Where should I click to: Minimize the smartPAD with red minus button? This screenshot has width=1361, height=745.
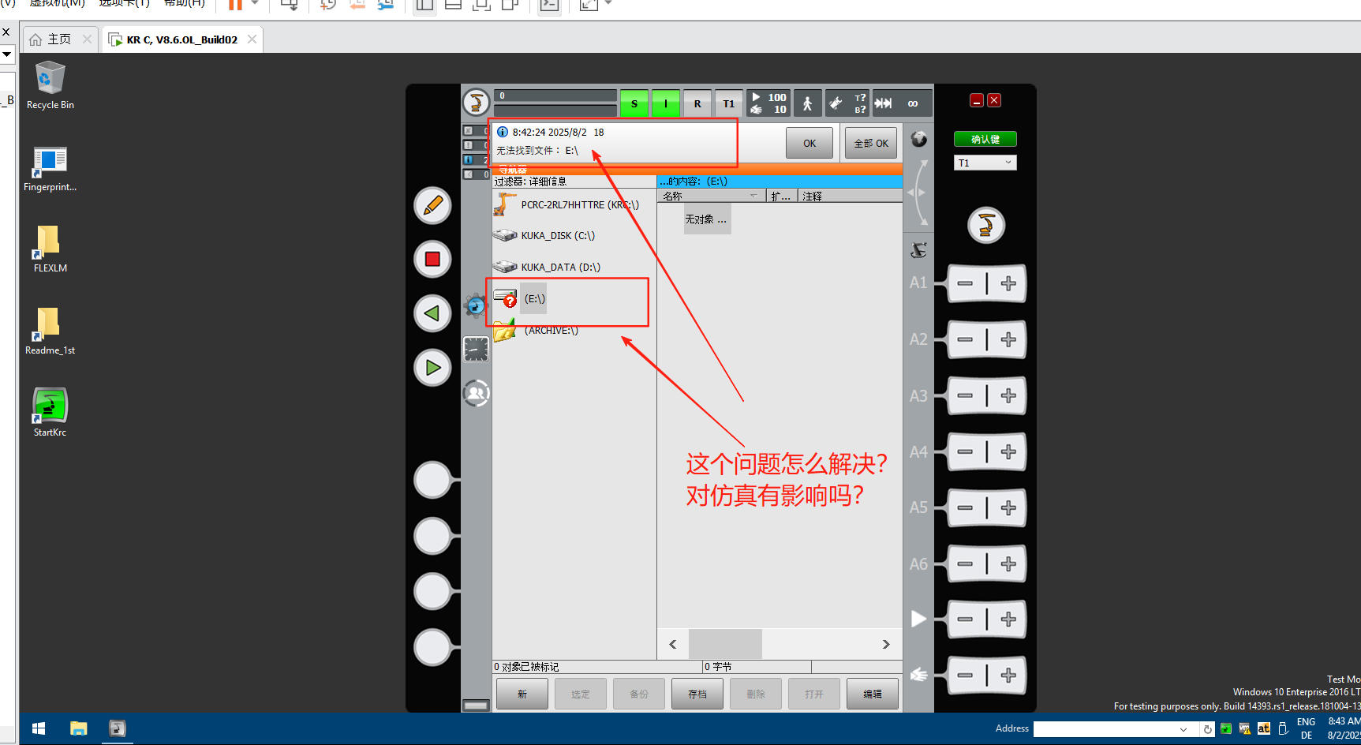977,100
